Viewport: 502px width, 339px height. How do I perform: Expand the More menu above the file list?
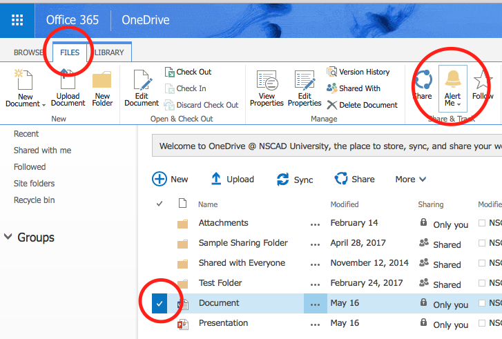pos(411,180)
